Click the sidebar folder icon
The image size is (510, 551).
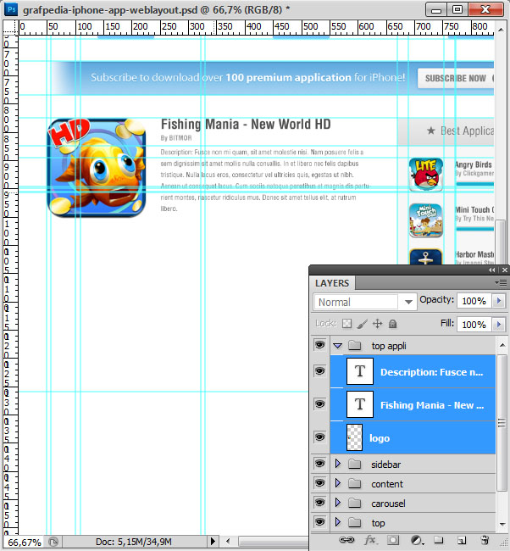355,465
